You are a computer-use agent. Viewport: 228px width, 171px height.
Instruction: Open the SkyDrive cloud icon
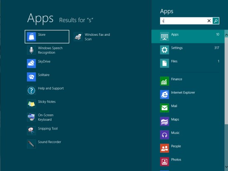tap(32, 64)
